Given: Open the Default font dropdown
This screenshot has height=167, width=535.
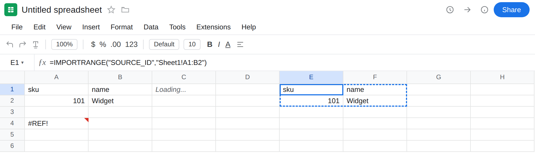Looking at the screenshot, I should click(x=164, y=44).
